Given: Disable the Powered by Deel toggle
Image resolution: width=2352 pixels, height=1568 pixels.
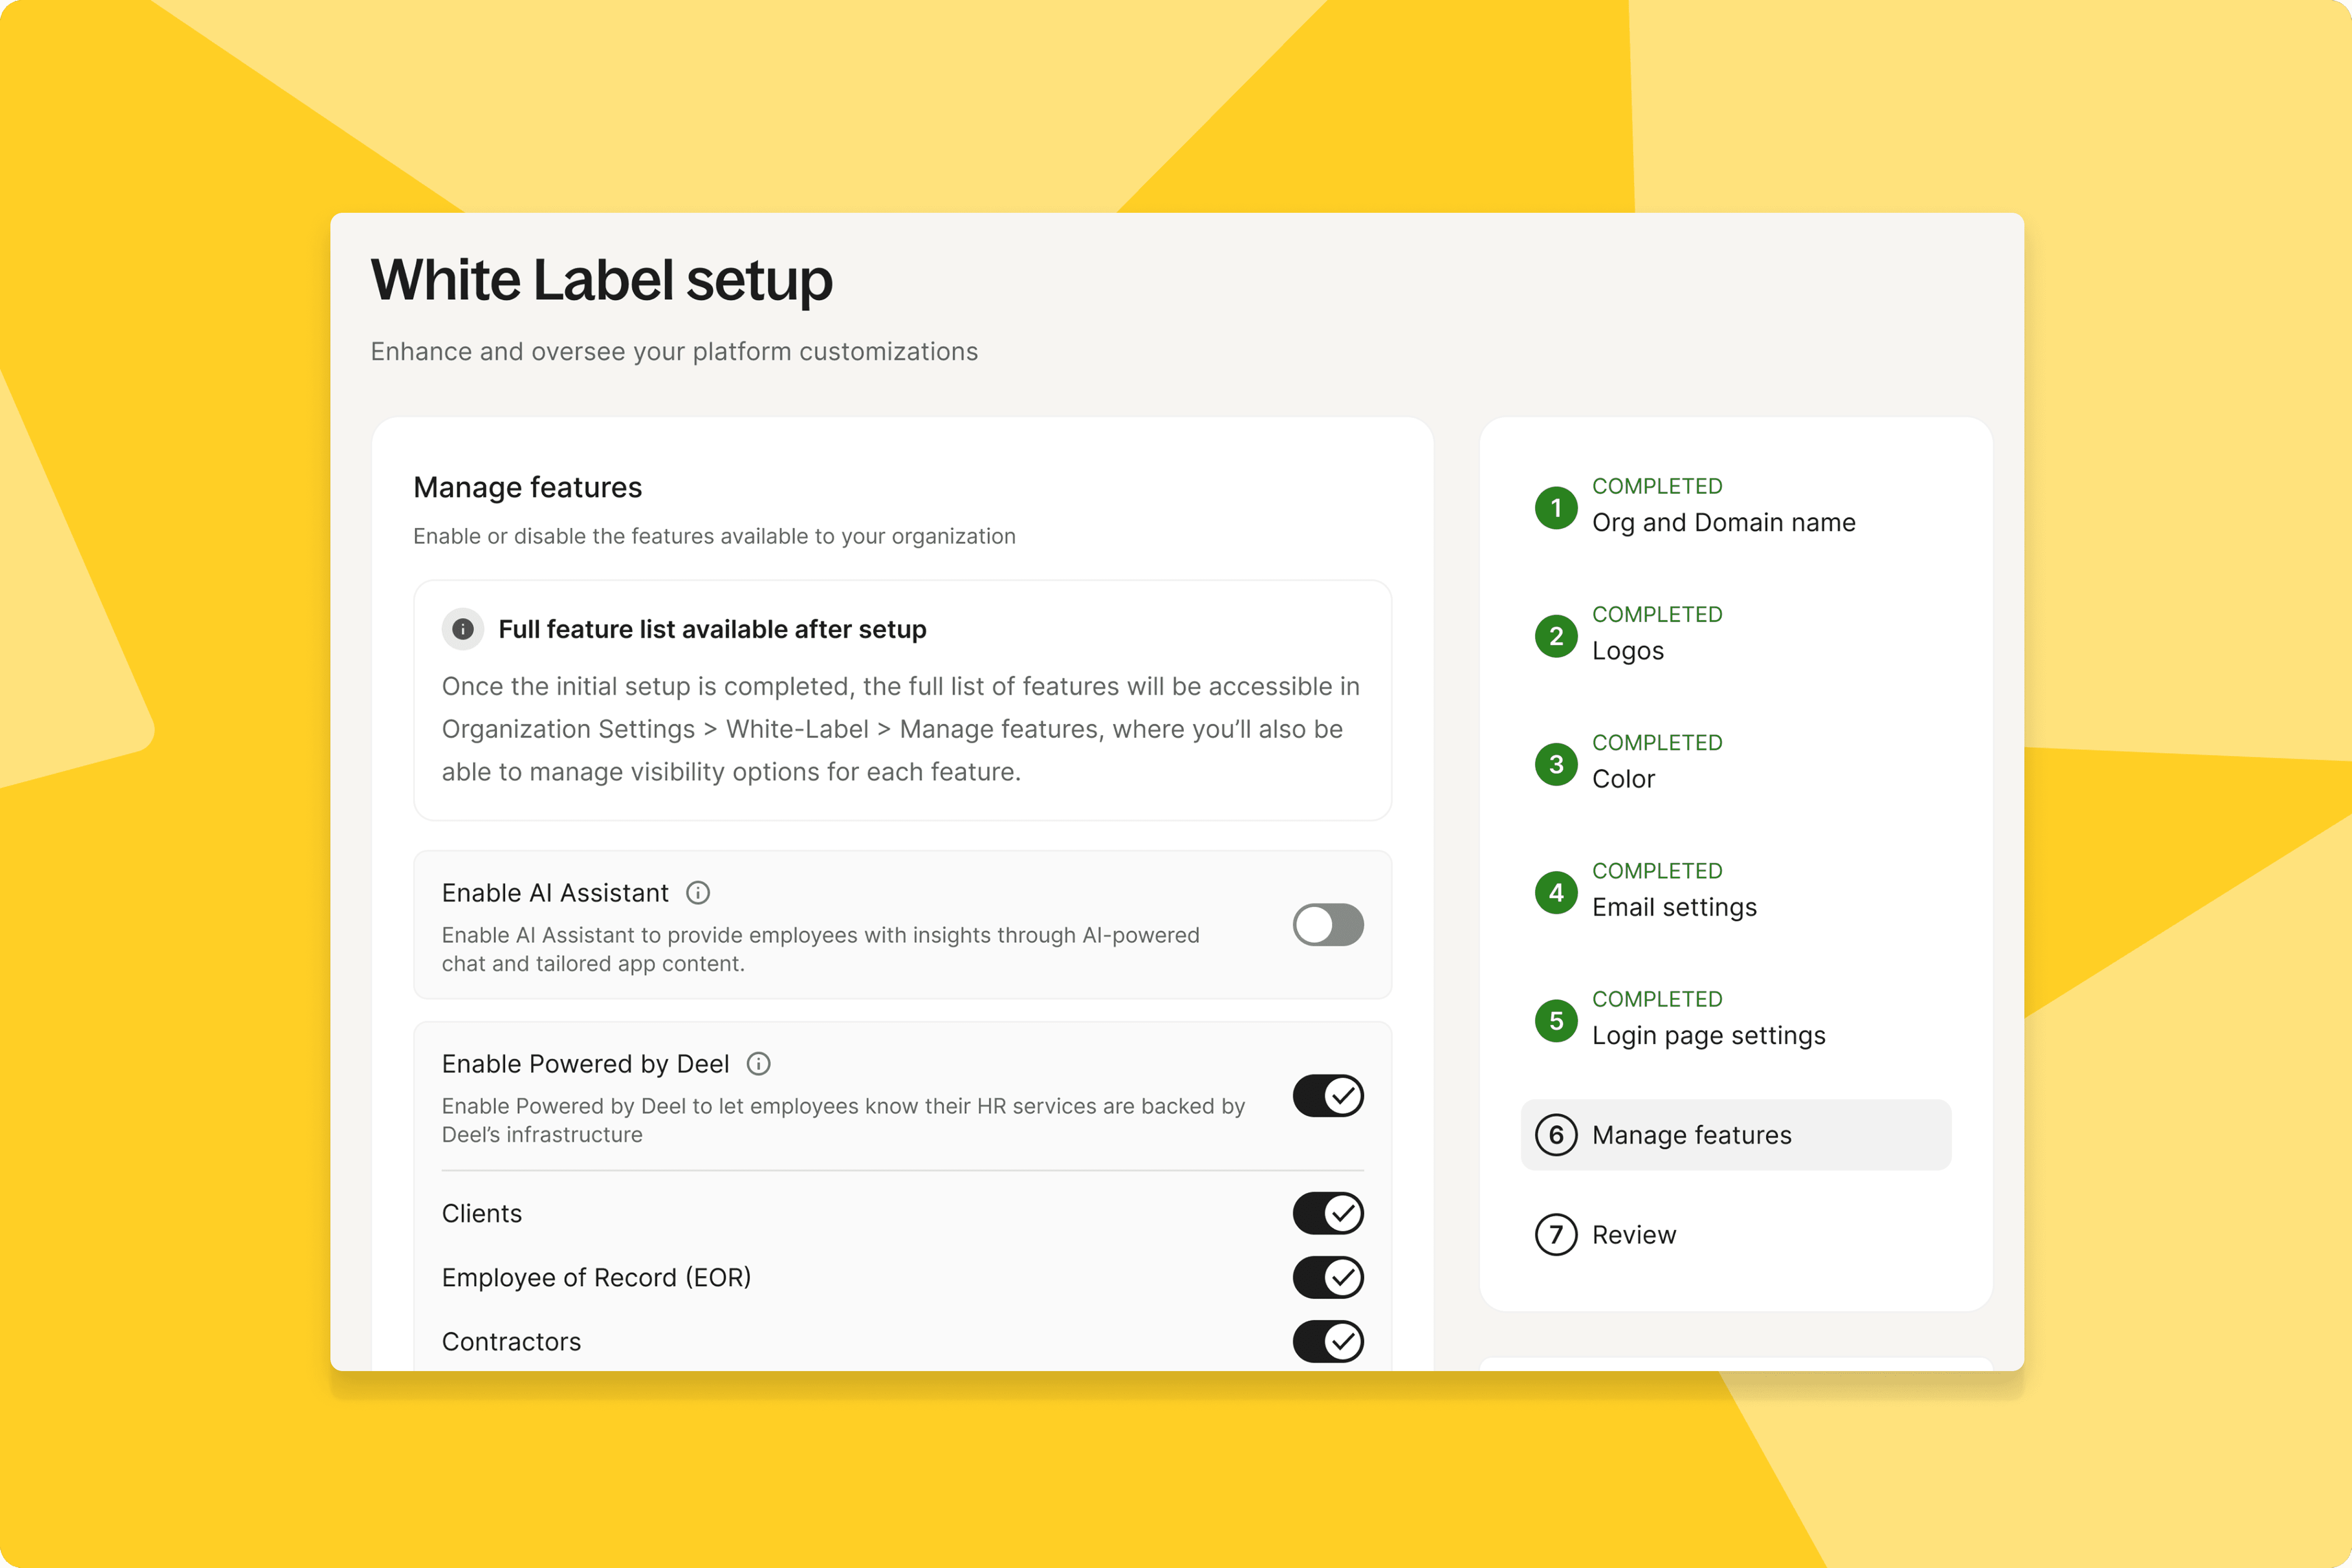Looking at the screenshot, I should pos(1328,1096).
